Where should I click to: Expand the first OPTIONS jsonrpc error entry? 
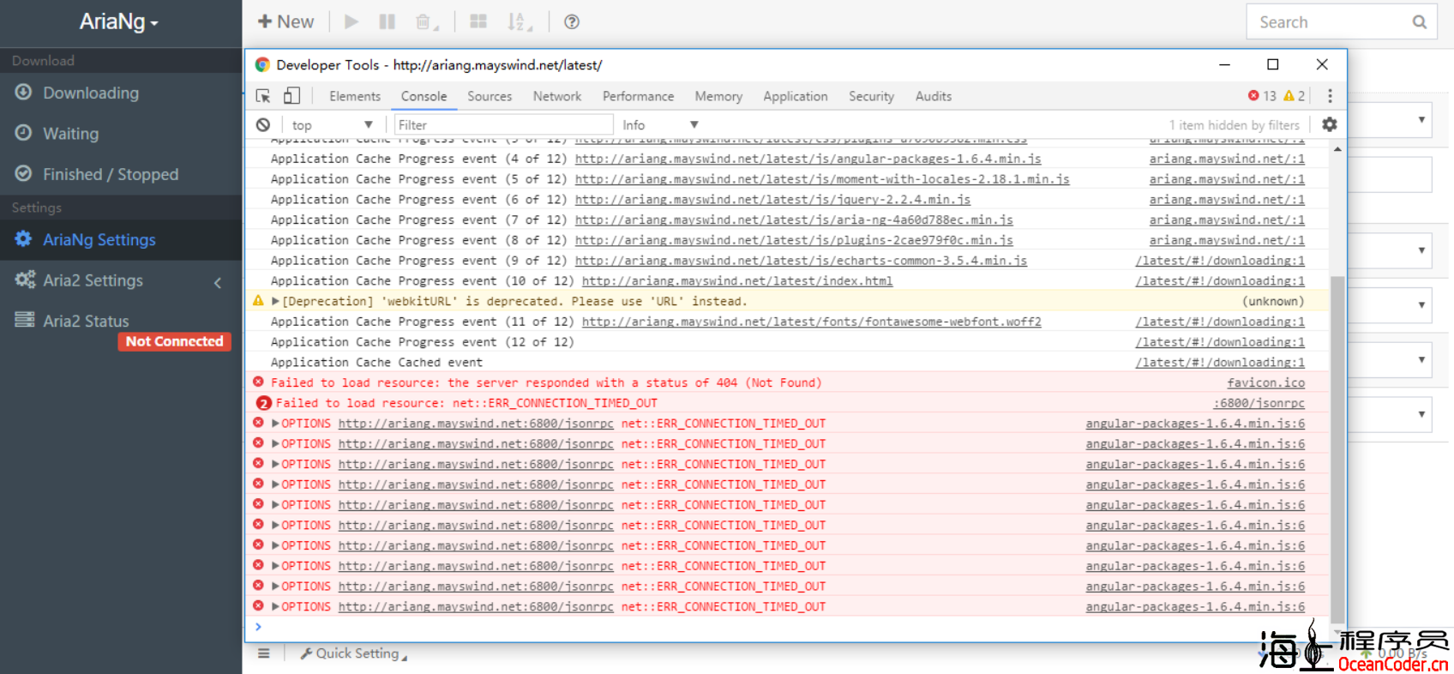point(275,424)
